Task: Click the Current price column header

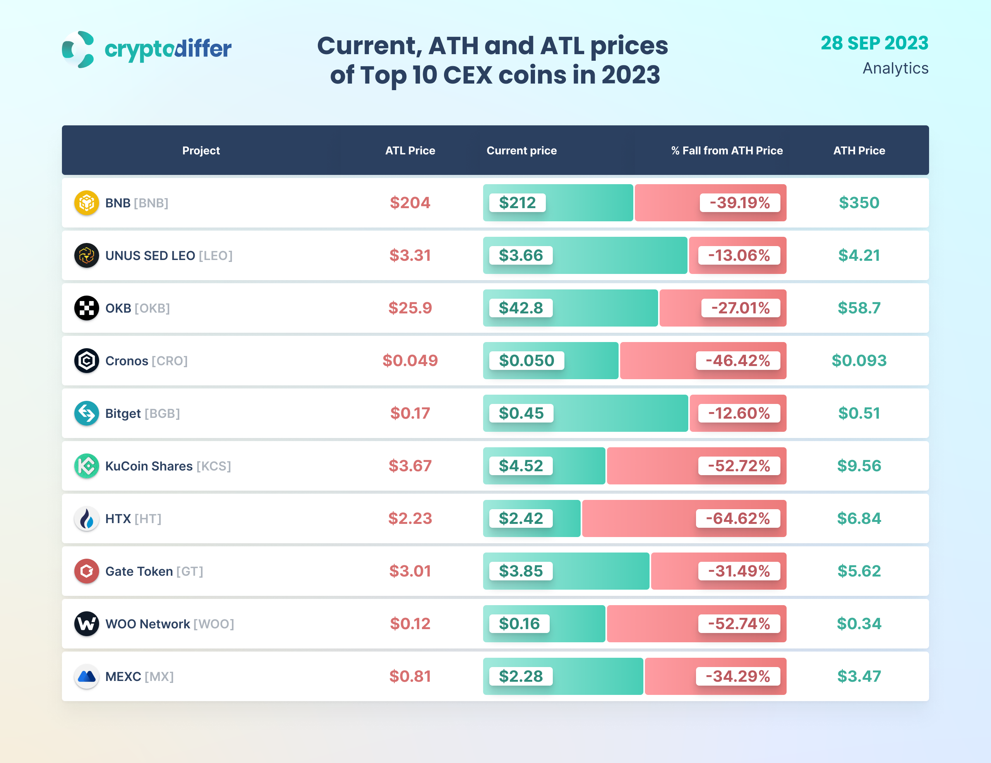Action: coord(521,151)
